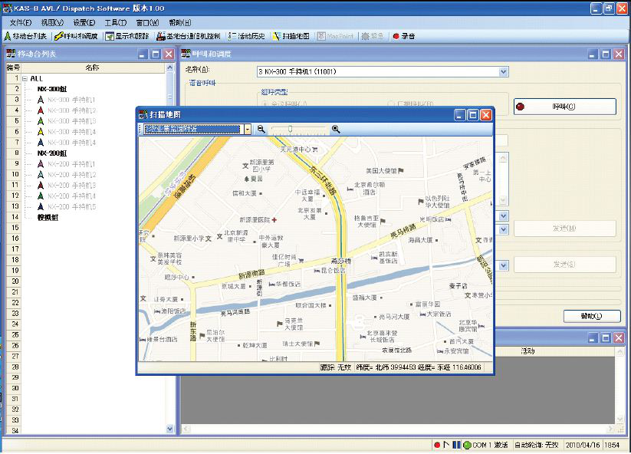The image size is (631, 454).
Task: Open the 文件 menu
Action: [x=21, y=22]
